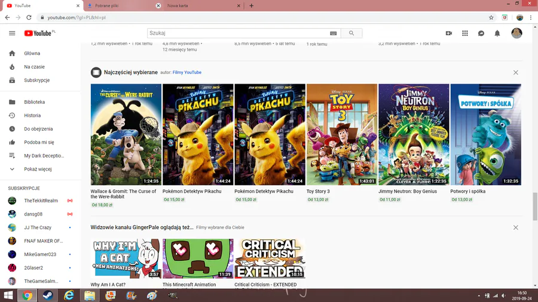
Task: Open Toy Story 3 movie poster
Action: [342, 134]
